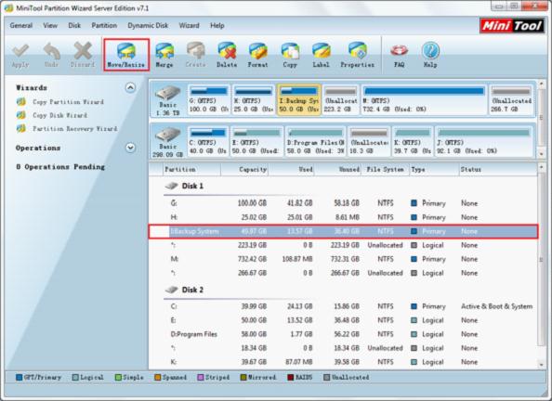Click the Disk 1 drive icon in list
This screenshot has width=552, height=401.
click(x=171, y=186)
